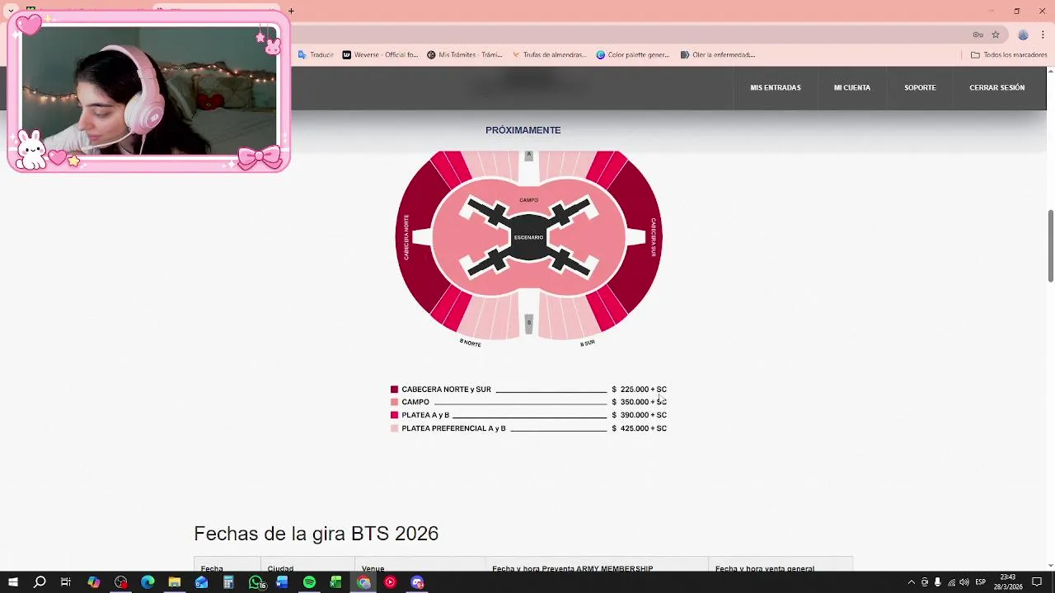Viewport: 1055px width, 593px height.
Task: Click the Campo legend color swatch
Action: [x=394, y=402]
